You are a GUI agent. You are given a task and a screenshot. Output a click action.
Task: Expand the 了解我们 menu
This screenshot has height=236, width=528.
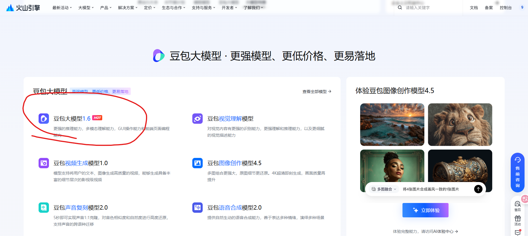[253, 8]
